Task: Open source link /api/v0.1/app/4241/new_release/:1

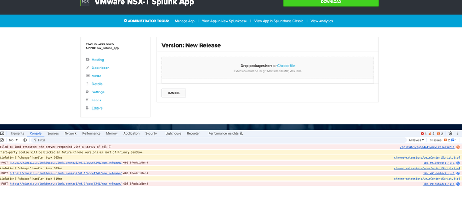Action: click(x=427, y=147)
